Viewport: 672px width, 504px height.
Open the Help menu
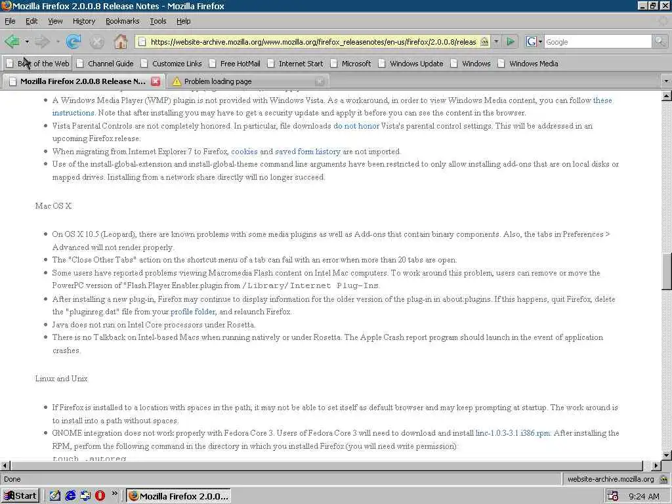(x=184, y=21)
